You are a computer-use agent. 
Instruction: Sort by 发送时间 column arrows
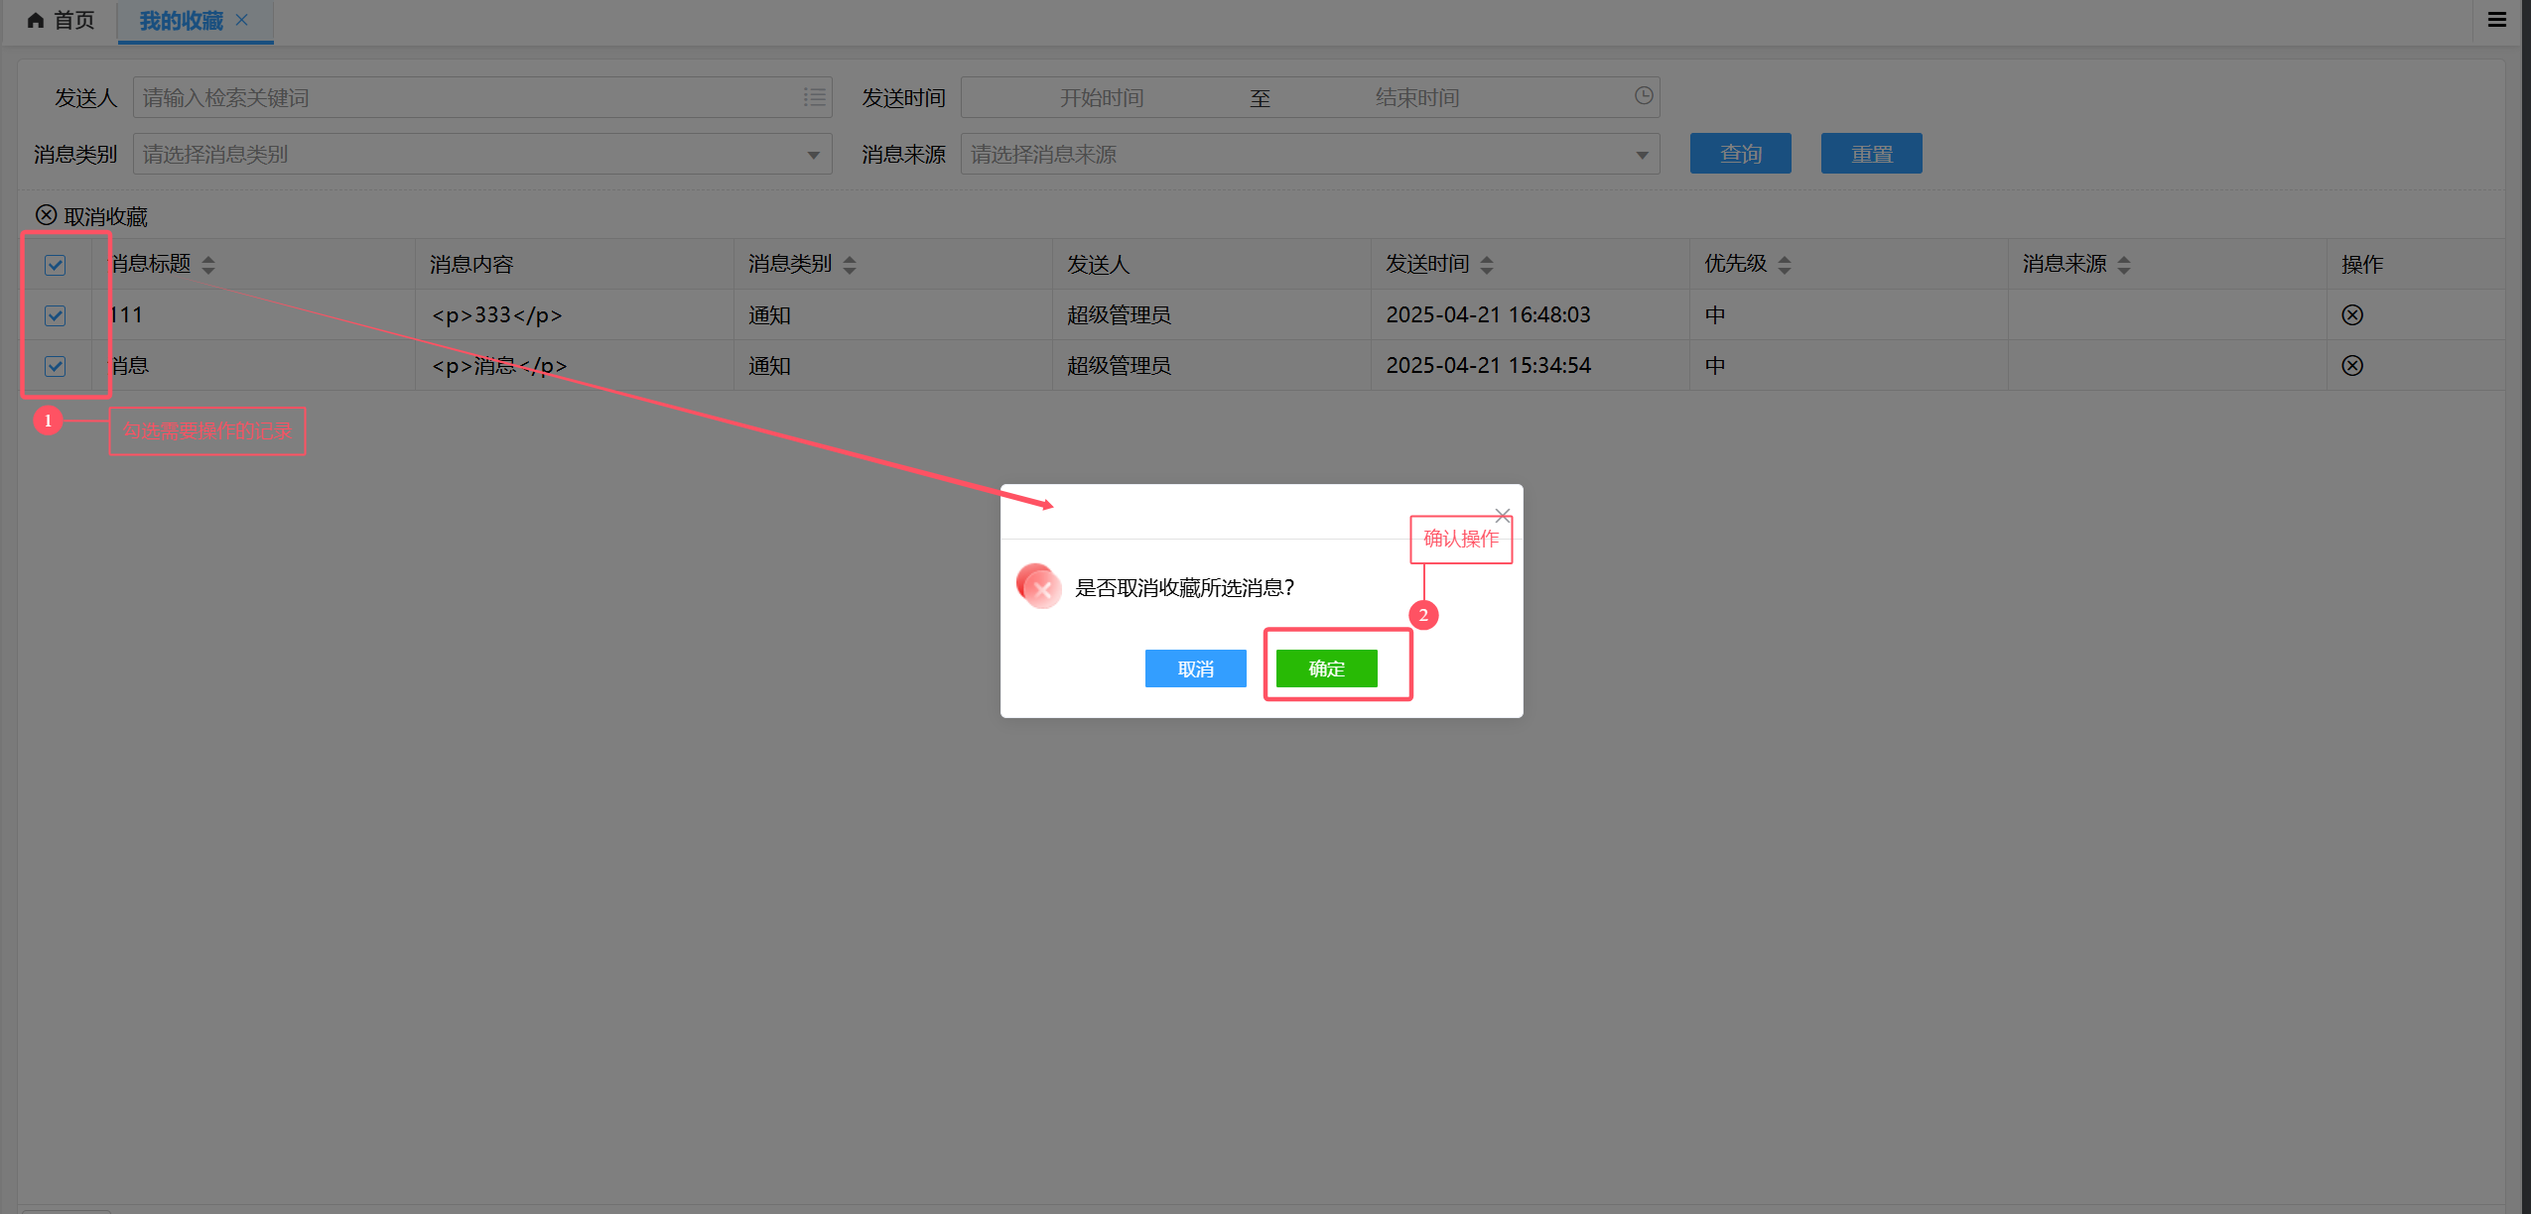[1486, 265]
